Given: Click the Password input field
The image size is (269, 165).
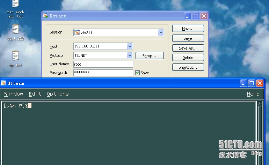Looking at the screenshot, I should pyautogui.click(x=103, y=73).
